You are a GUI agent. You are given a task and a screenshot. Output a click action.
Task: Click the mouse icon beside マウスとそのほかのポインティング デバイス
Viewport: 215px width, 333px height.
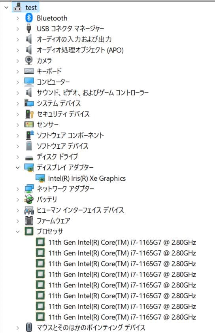pos(29,327)
